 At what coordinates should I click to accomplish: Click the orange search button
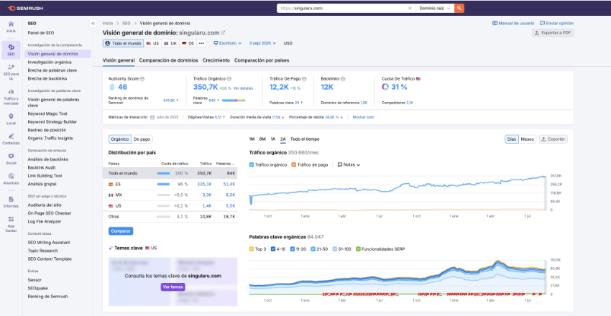tap(459, 8)
